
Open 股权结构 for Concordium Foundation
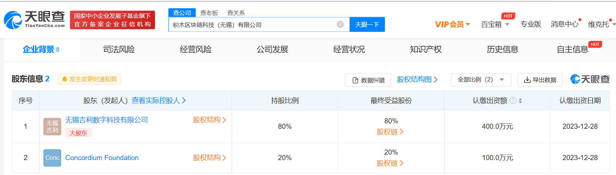(x=209, y=158)
